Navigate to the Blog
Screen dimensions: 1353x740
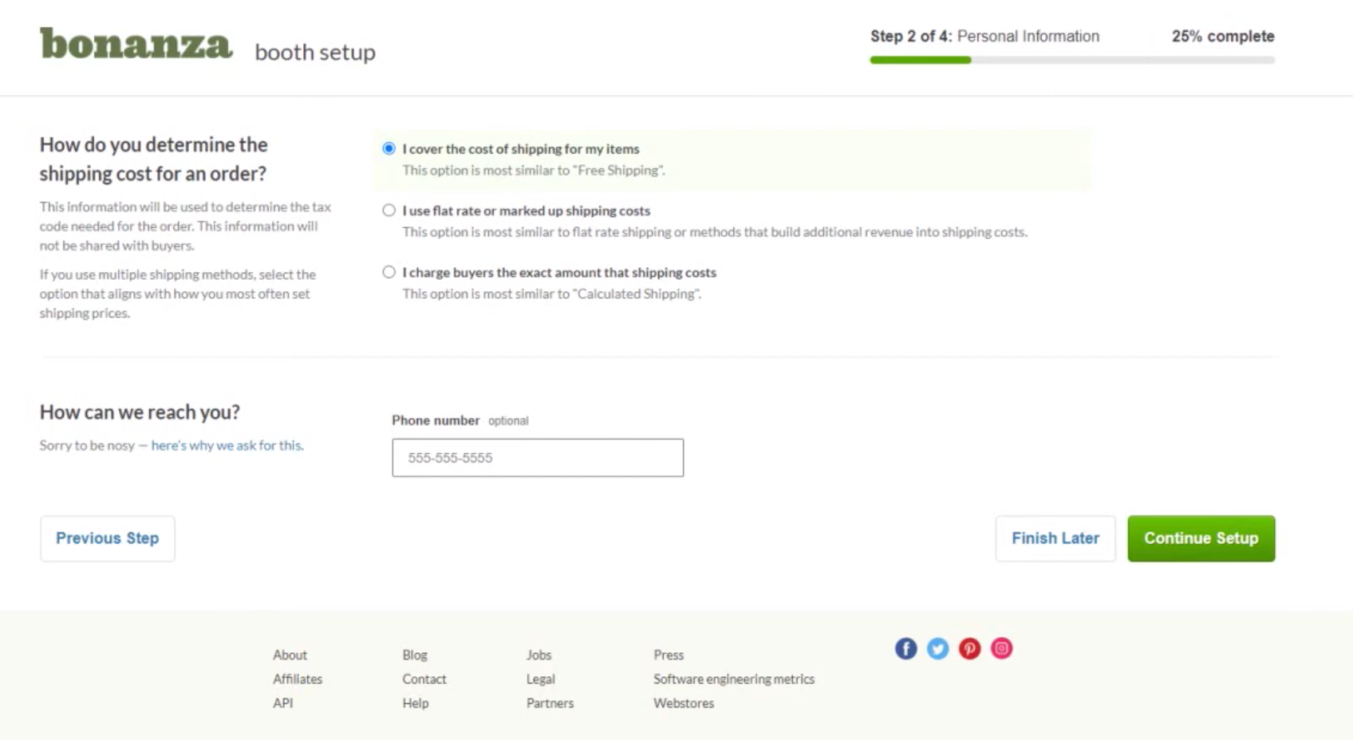point(415,655)
